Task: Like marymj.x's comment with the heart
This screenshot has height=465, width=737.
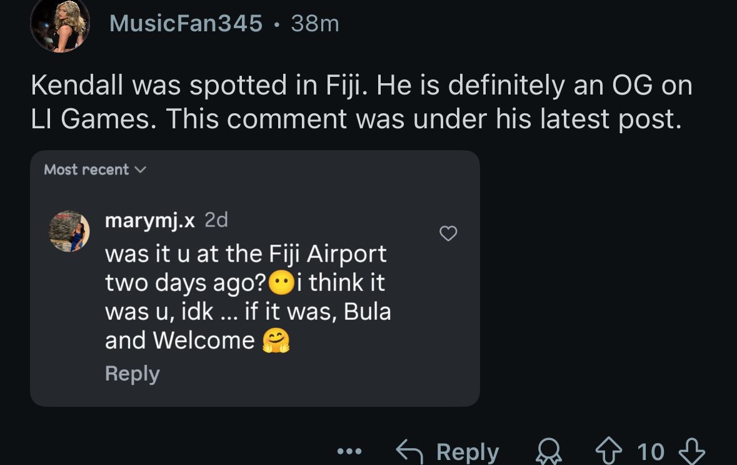Action: pyautogui.click(x=448, y=233)
